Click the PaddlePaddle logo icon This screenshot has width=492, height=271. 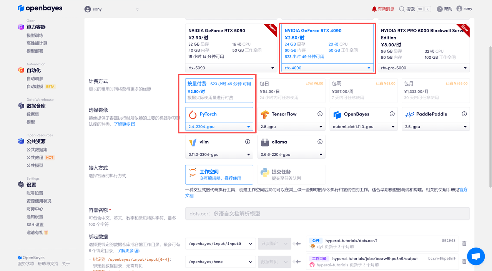(409, 114)
